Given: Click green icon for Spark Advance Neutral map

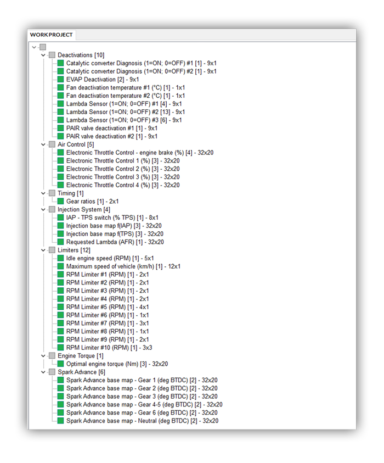Looking at the screenshot, I should click(61, 421).
